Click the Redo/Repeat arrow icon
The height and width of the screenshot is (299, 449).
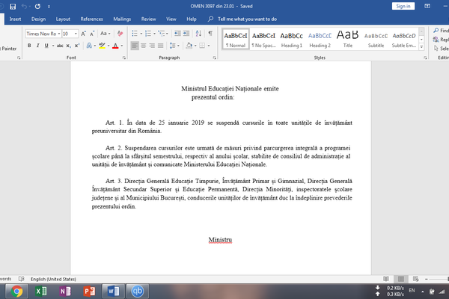37,6
